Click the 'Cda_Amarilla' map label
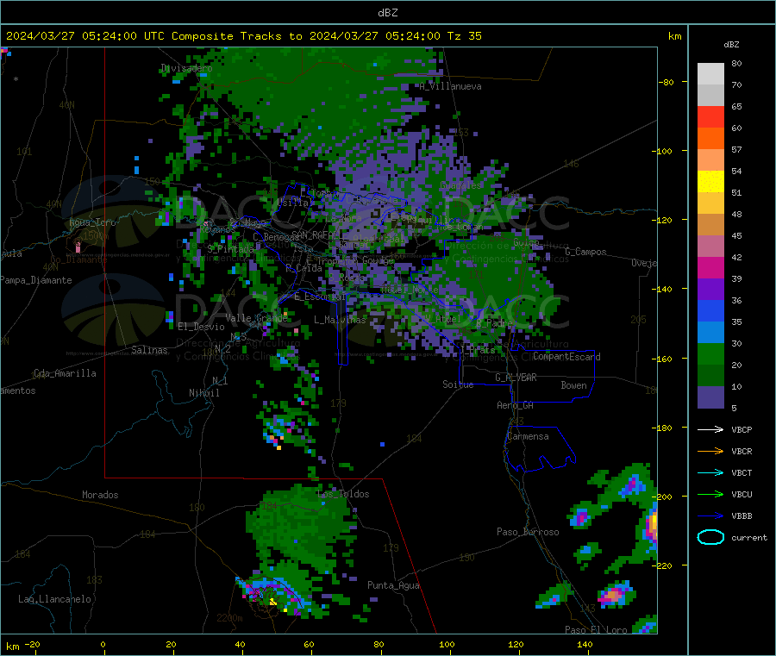 [65, 373]
